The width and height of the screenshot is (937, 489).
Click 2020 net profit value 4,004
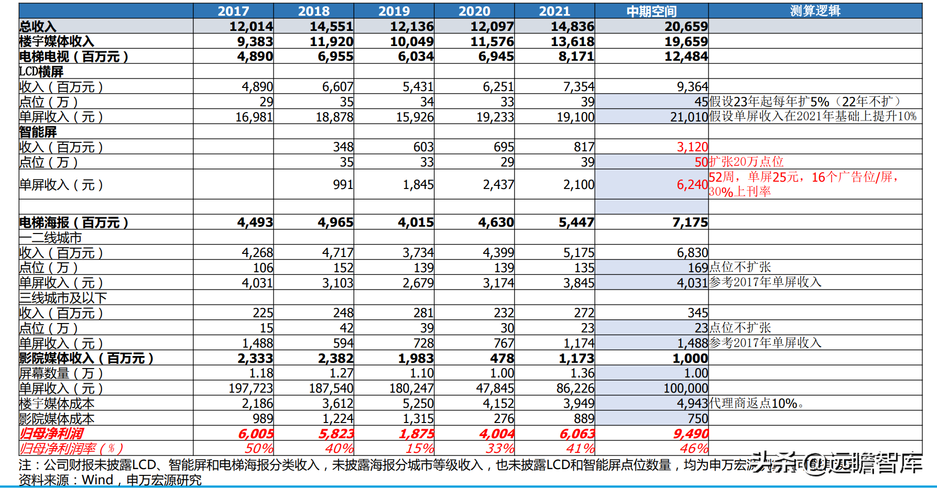point(497,434)
